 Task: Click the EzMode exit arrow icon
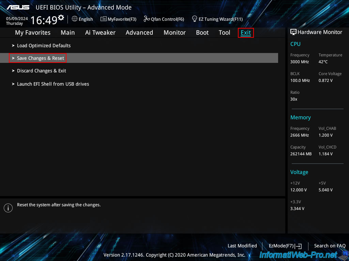tap(299, 246)
